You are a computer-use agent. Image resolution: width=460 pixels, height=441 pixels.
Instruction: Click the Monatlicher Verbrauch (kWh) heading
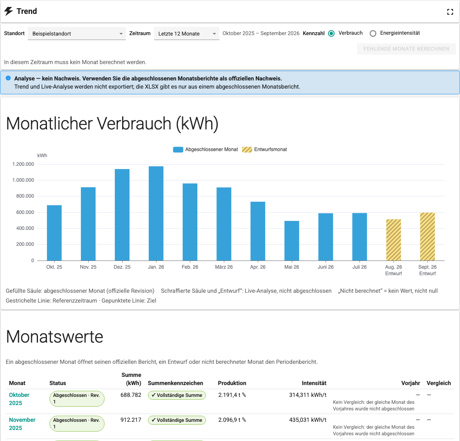tap(112, 123)
